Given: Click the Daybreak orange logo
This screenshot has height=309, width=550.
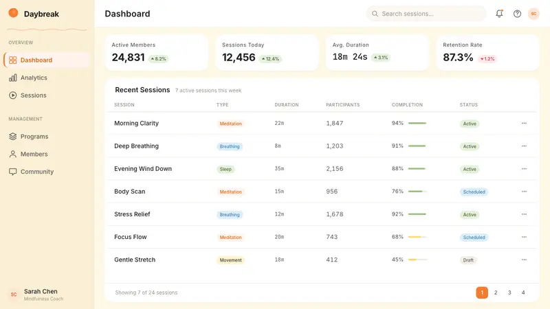Looking at the screenshot, I should 13,13.
